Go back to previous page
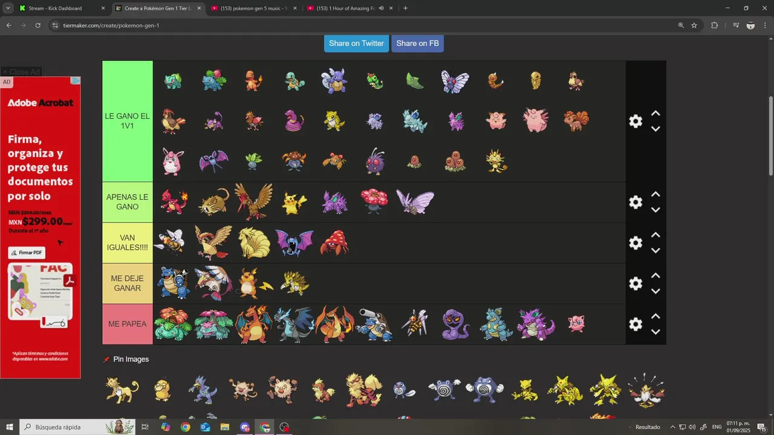This screenshot has width=774, height=435. tap(8, 25)
